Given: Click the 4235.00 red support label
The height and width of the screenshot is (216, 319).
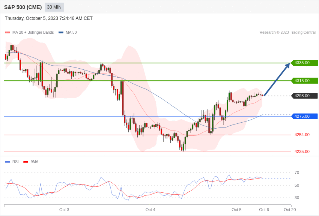Looking at the screenshot, I should click(x=302, y=151).
